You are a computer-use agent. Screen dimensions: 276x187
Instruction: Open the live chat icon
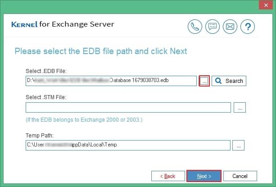tap(213, 27)
